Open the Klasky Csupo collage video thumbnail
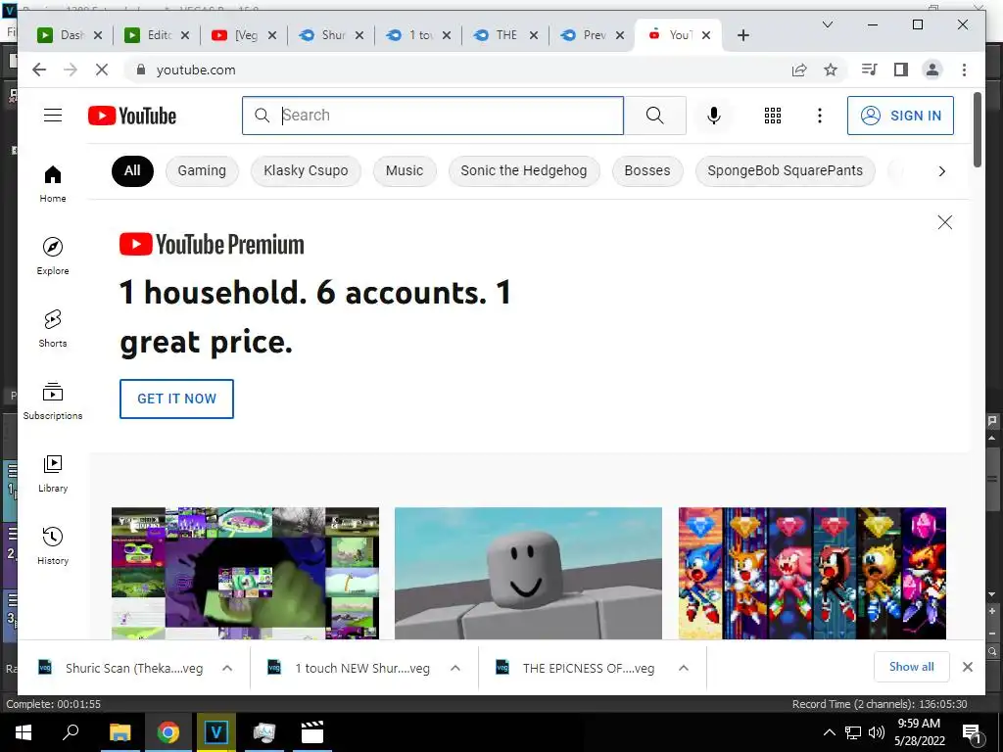Screen dimensions: 1003x752 coord(245,574)
